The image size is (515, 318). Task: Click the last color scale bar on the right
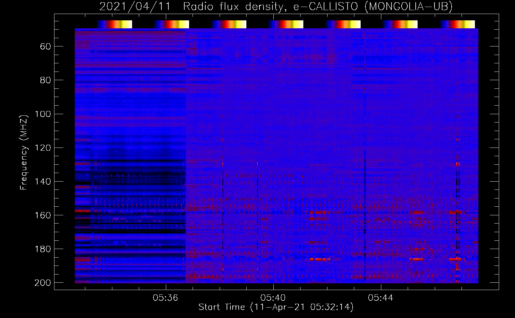click(x=457, y=24)
